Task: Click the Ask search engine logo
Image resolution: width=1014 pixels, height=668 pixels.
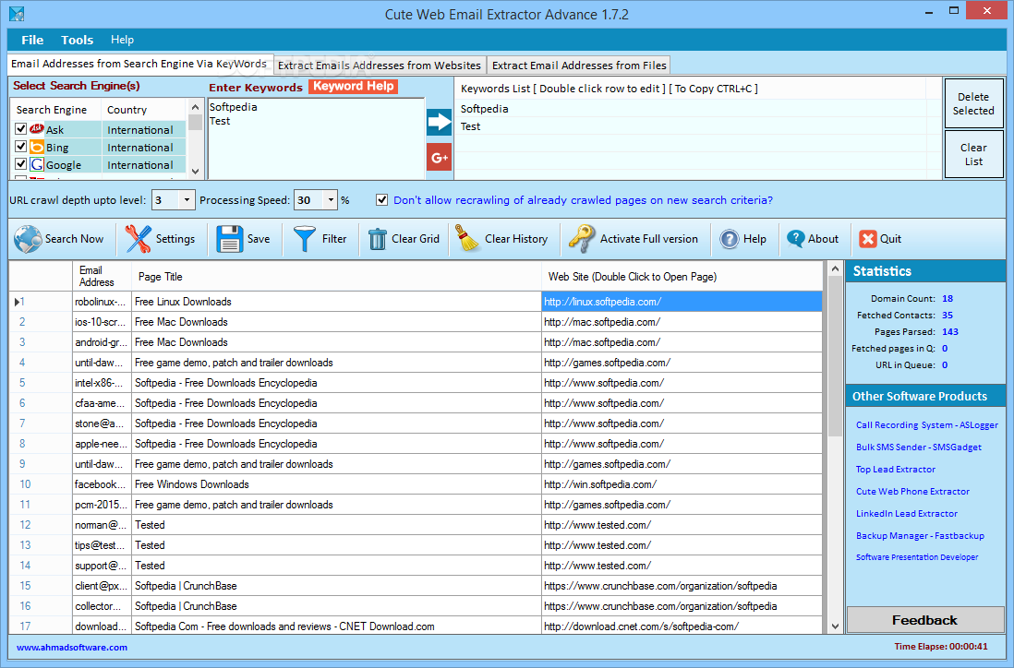Action: [37, 129]
